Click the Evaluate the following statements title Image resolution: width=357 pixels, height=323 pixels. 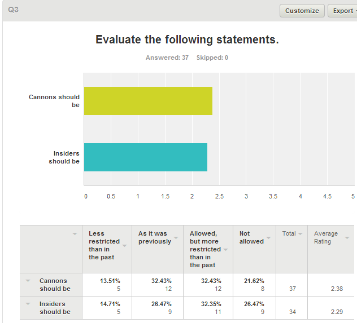[x=187, y=39]
